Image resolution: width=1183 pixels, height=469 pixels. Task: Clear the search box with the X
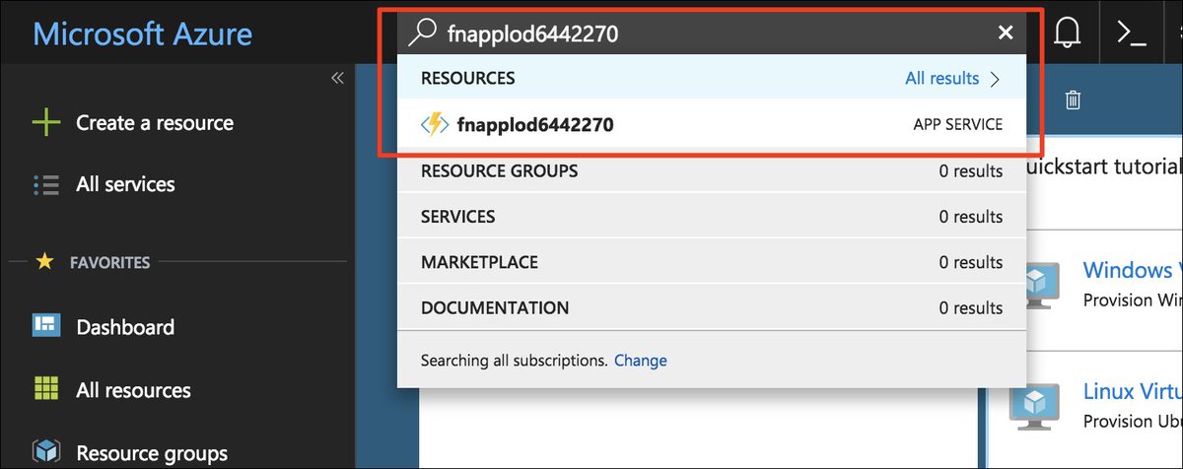1006,33
